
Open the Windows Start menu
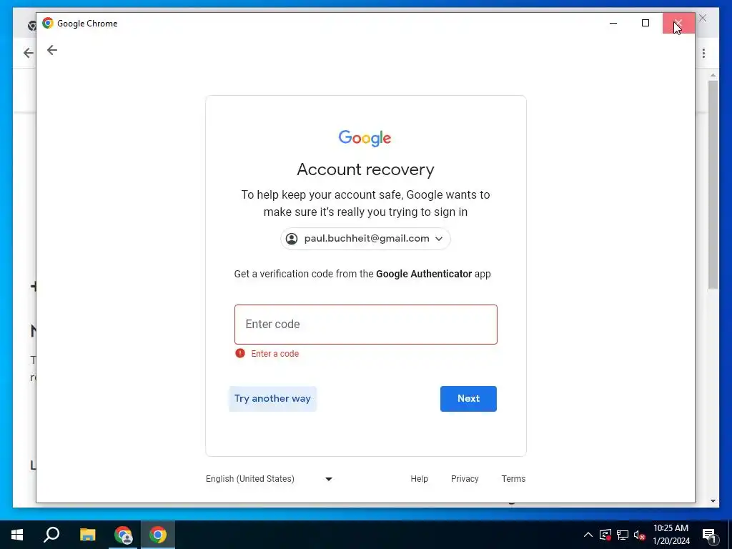tap(17, 535)
